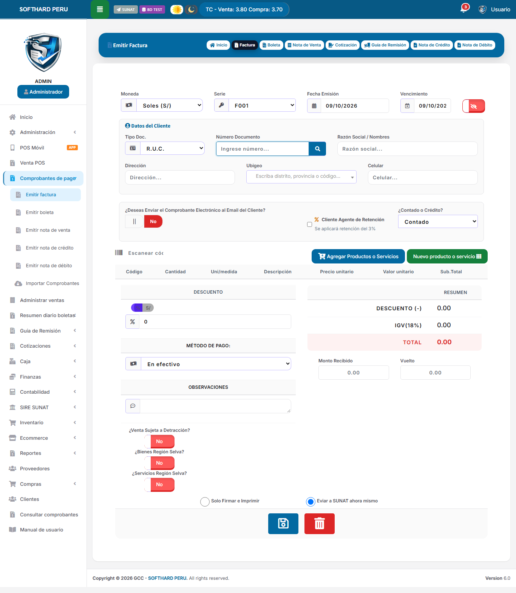516x593 pixels.
Task: Open Consultar comprobantes in sidebar
Action: pos(43,514)
